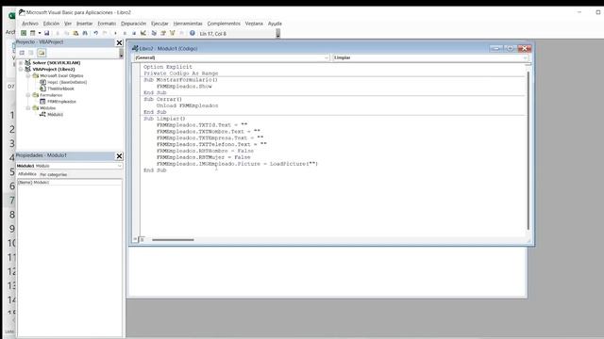Toggle Folders icon in Project panel
Viewport: 604px width, 339px height.
point(42,53)
